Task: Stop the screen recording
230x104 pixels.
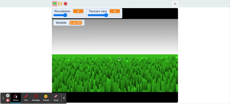Action: tap(8, 100)
